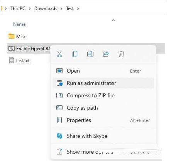Click the Copy icon in context menu

(x=75, y=54)
